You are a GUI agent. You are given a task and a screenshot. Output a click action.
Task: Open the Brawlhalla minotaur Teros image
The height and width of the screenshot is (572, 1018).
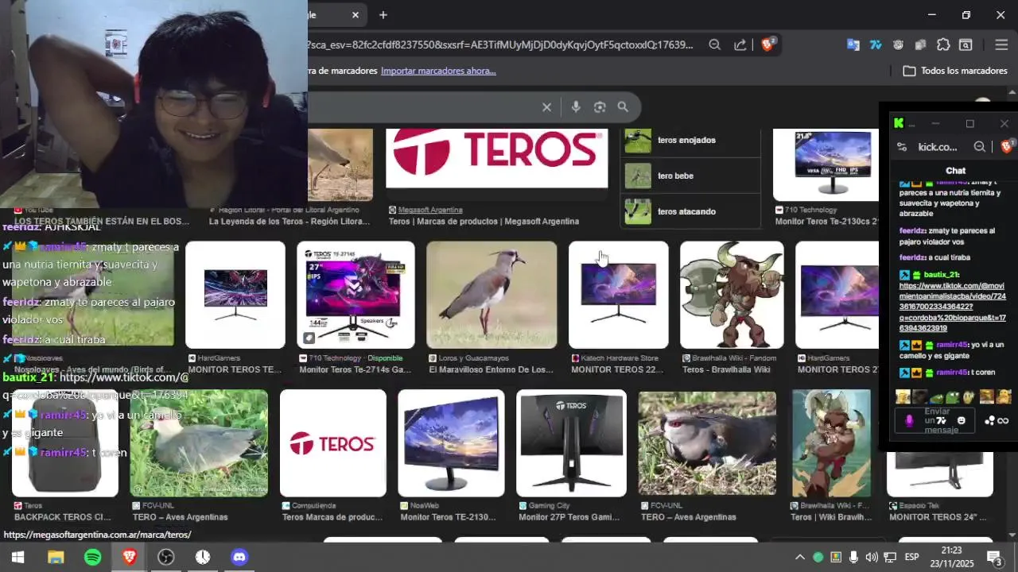tap(732, 296)
